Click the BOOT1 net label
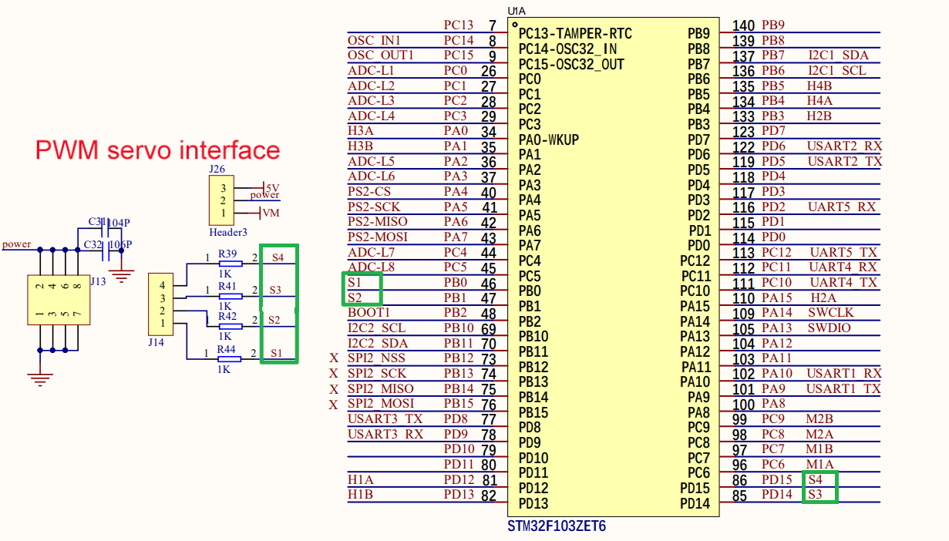Viewport: 949px width, 541px height. 369,313
